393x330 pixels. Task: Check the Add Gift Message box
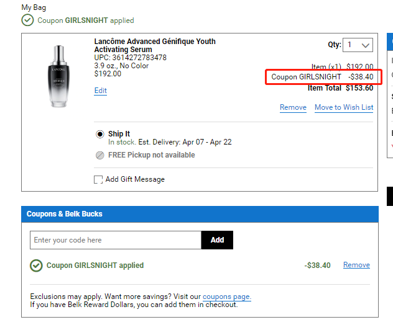click(x=98, y=179)
